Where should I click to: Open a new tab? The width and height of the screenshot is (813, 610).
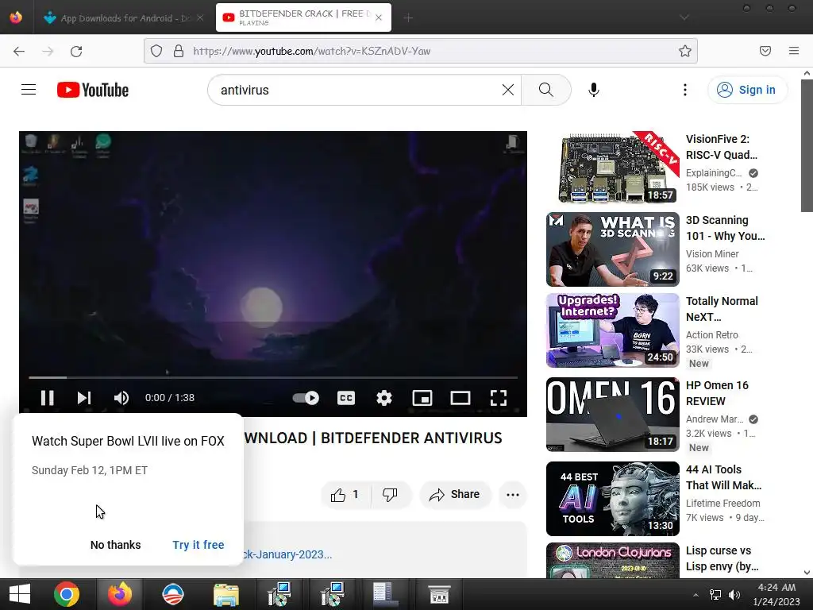408,17
